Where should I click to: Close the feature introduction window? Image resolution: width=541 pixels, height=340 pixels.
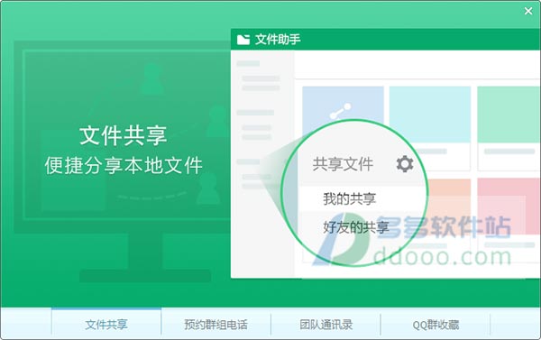[528, 11]
